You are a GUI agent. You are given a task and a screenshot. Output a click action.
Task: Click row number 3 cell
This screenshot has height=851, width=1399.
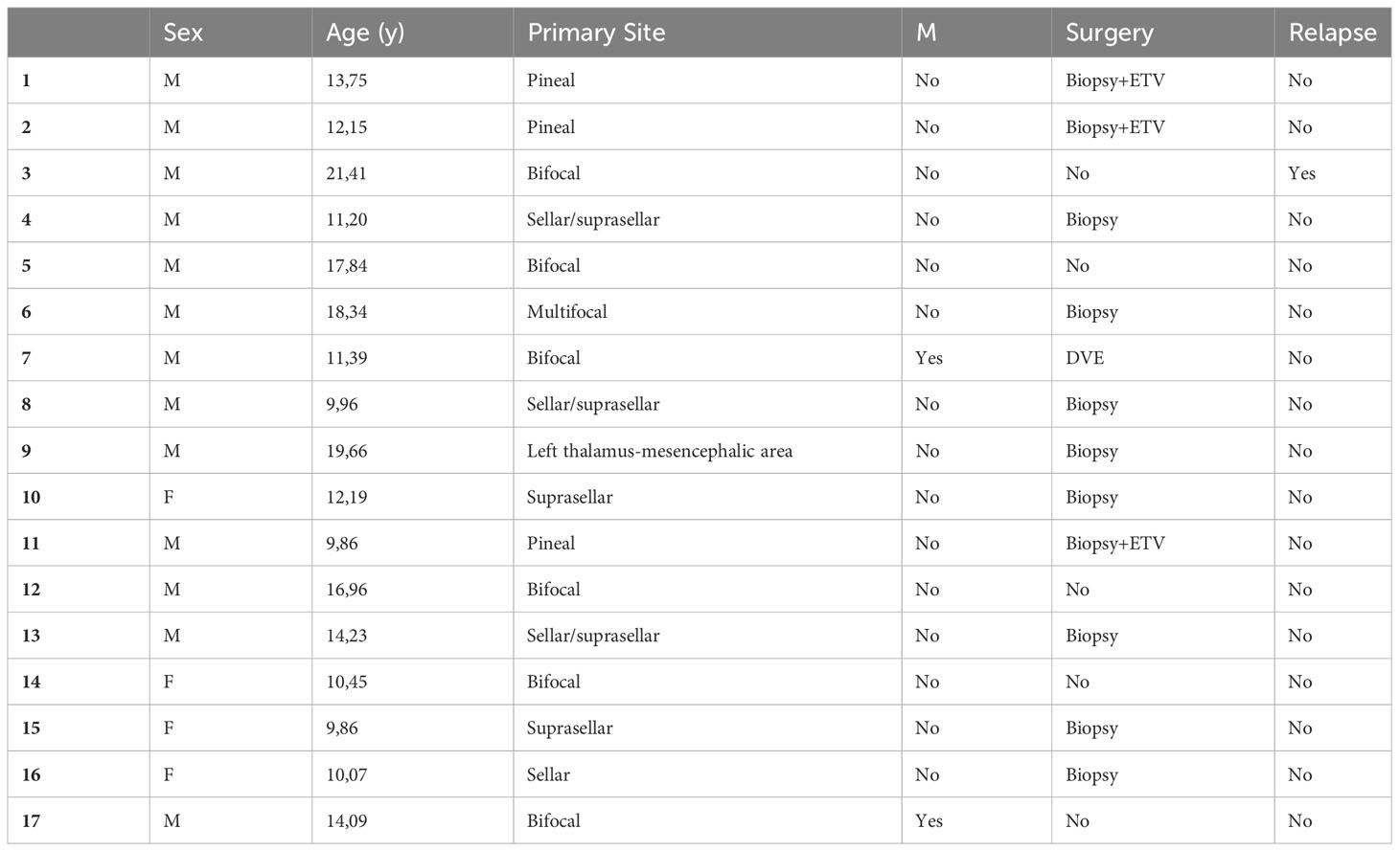[79, 173]
